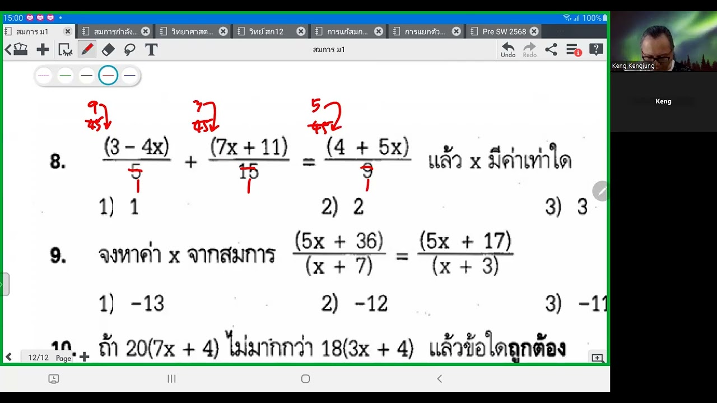Switch to the Pre SW 2568 tab
The width and height of the screenshot is (717, 403).
(x=504, y=31)
